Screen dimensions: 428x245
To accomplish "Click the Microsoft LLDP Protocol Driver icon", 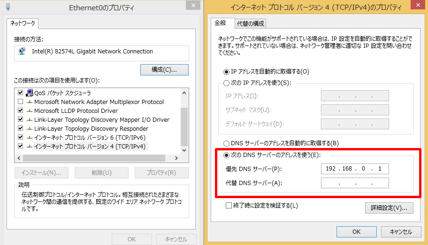I will (29, 111).
